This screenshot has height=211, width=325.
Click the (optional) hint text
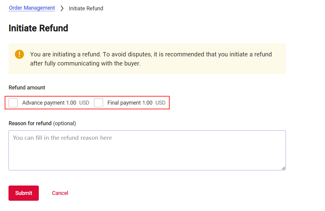(x=65, y=123)
